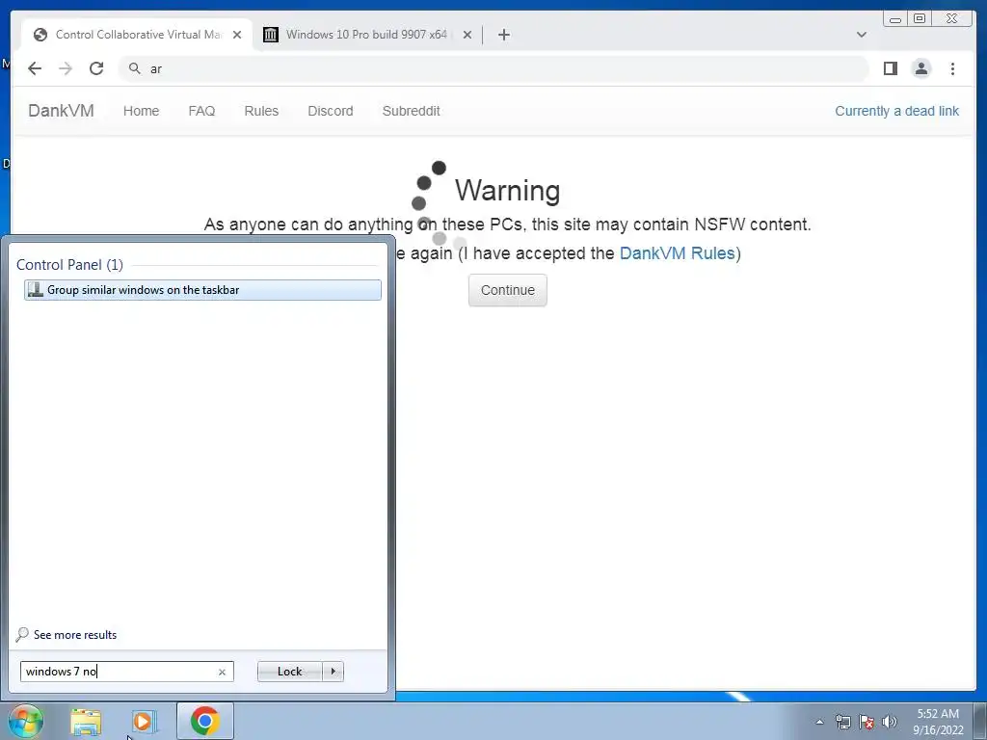987x740 pixels.
Task: Open Chrome's three-dot menu
Action: pyautogui.click(x=952, y=68)
